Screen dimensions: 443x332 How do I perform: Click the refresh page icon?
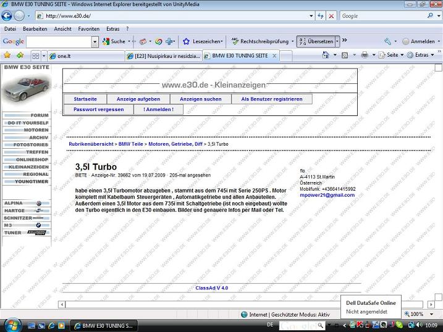(x=320, y=15)
